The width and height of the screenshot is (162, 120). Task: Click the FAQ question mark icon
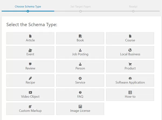[x=80, y=92]
